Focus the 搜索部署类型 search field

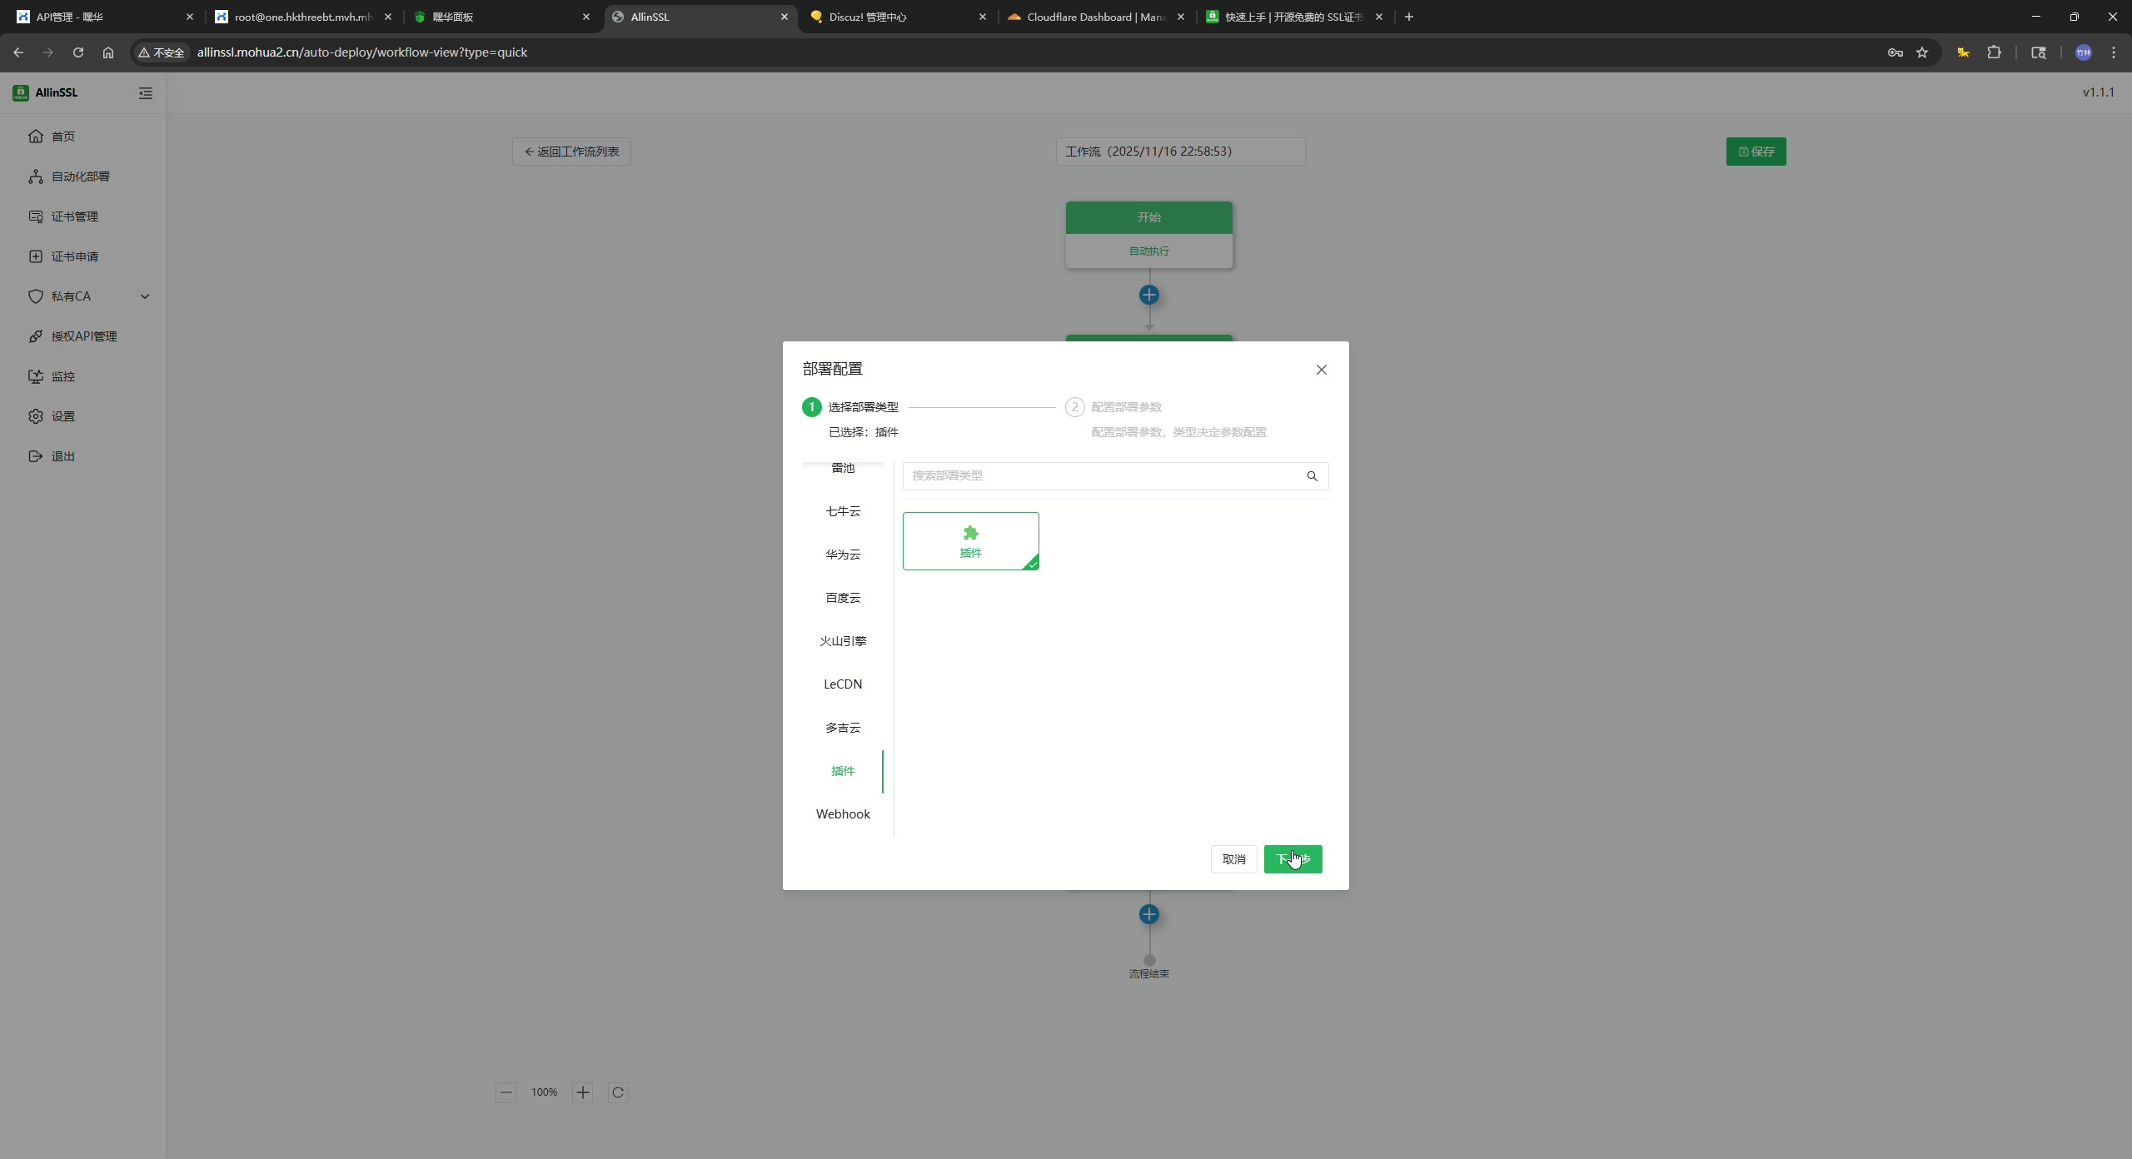point(1099,476)
